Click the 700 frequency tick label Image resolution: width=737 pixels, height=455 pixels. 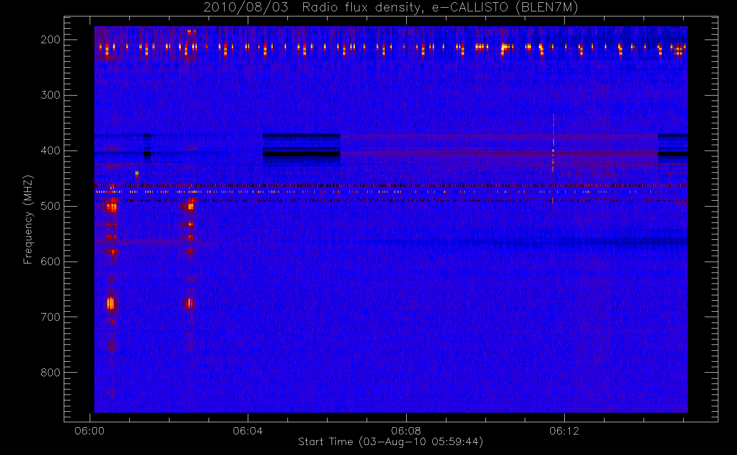coord(50,317)
